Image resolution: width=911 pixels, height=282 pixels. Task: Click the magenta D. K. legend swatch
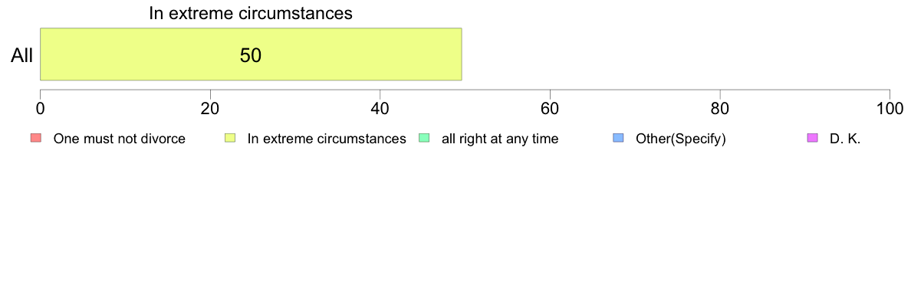tap(812, 138)
